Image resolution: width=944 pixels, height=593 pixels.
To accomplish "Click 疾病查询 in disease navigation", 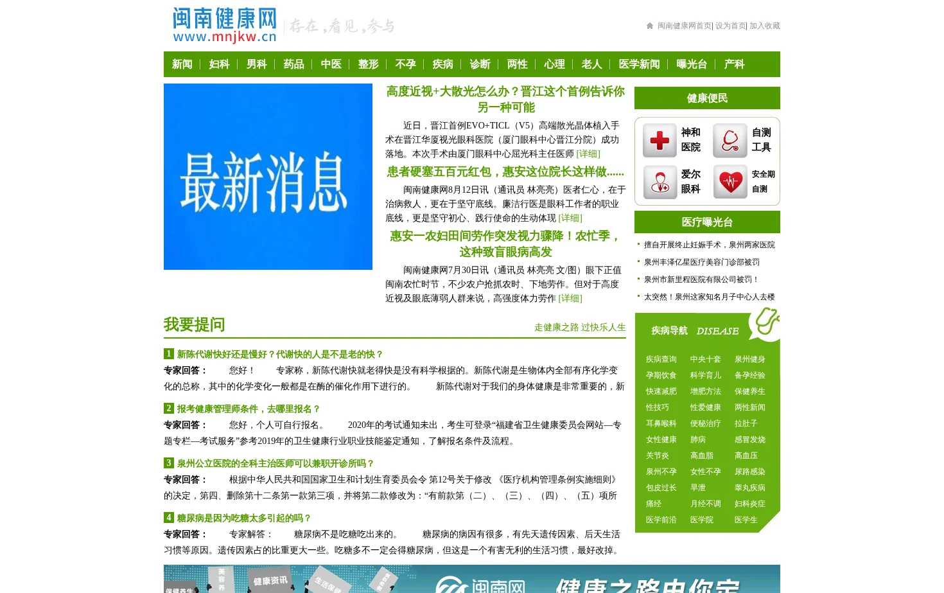I will tap(661, 359).
